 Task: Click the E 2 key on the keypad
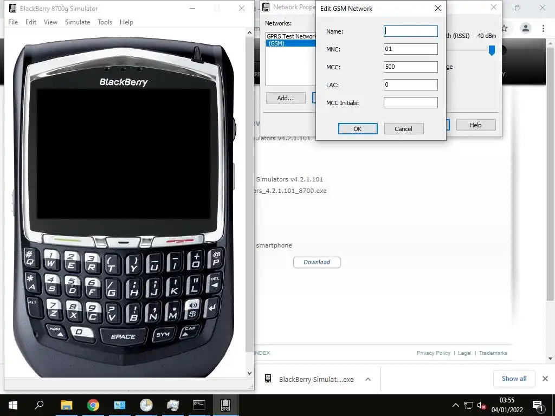click(x=71, y=262)
